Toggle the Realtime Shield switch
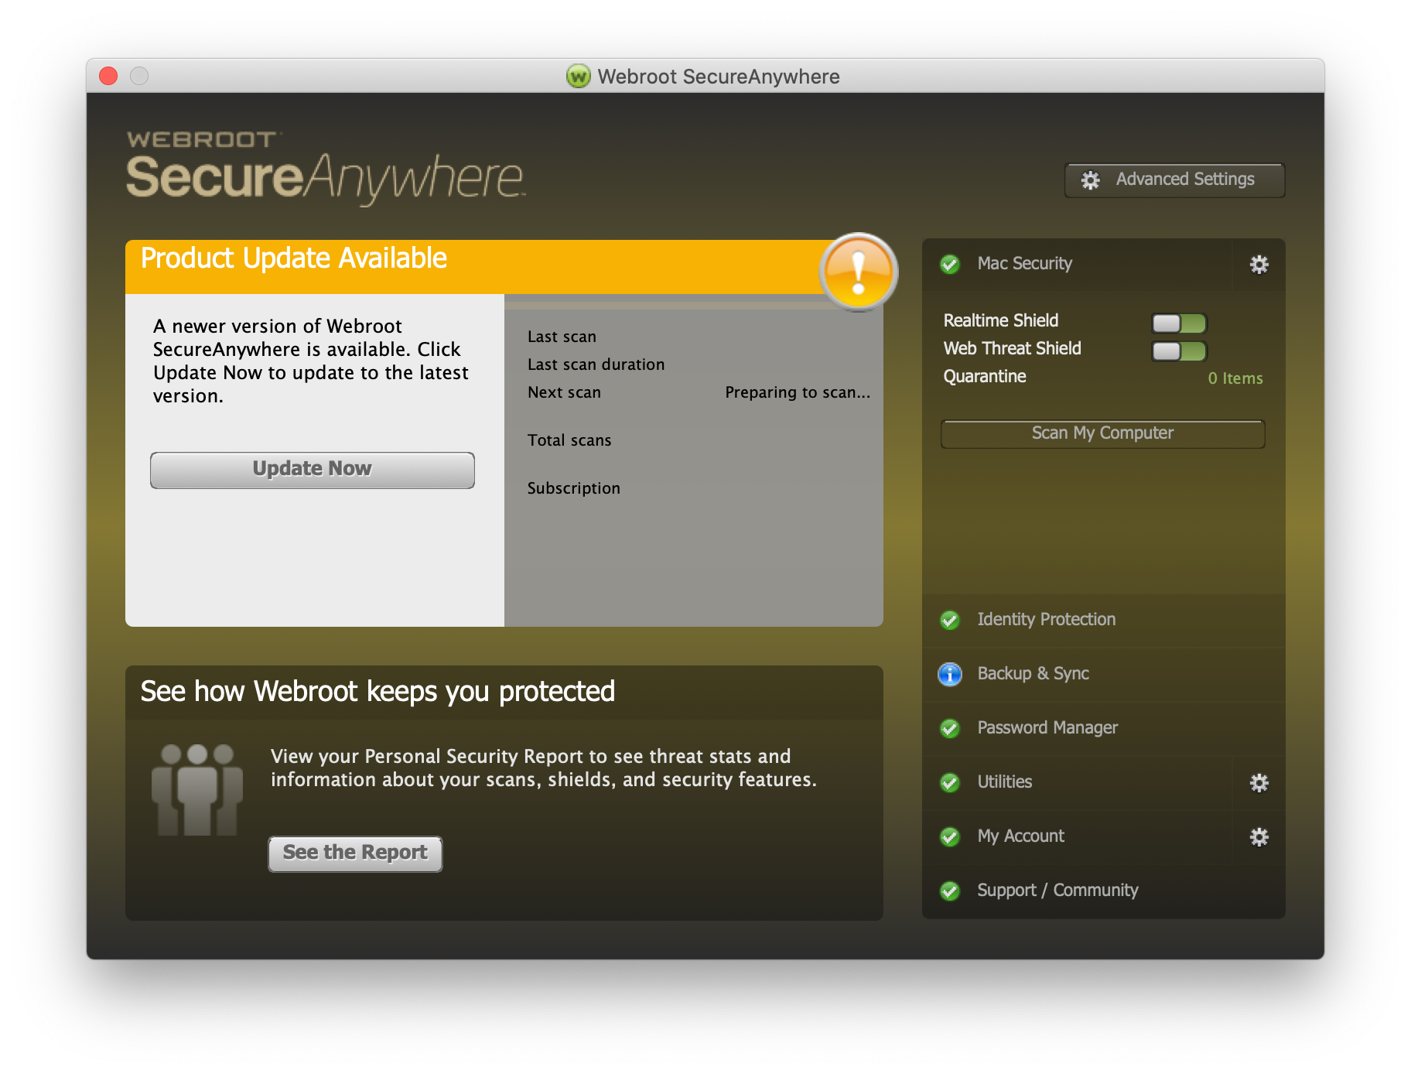Image resolution: width=1411 pixels, height=1074 pixels. [1179, 323]
